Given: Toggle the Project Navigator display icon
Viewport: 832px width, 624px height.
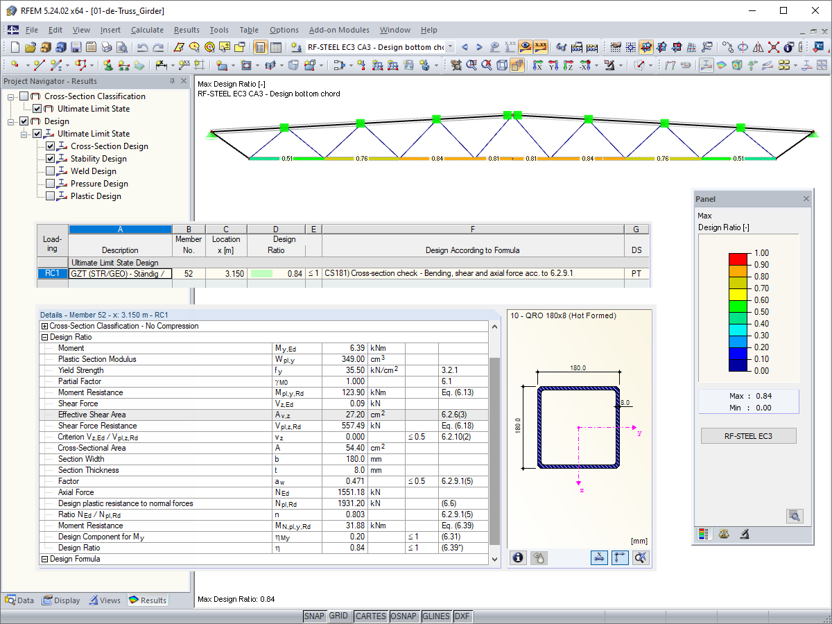Looking at the screenshot, I should (x=261, y=47).
